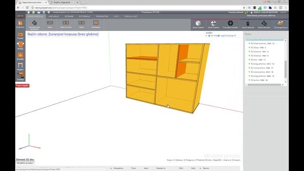Click the Scena panel header
This screenshot has width=304, height=171.
pyautogui.click(x=248, y=34)
